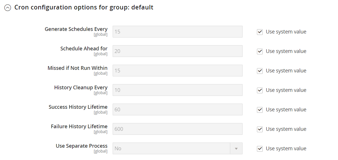The image size is (338, 160).
Task: Uncheck system value for Failure History Lifetime
Action: [x=260, y=129]
